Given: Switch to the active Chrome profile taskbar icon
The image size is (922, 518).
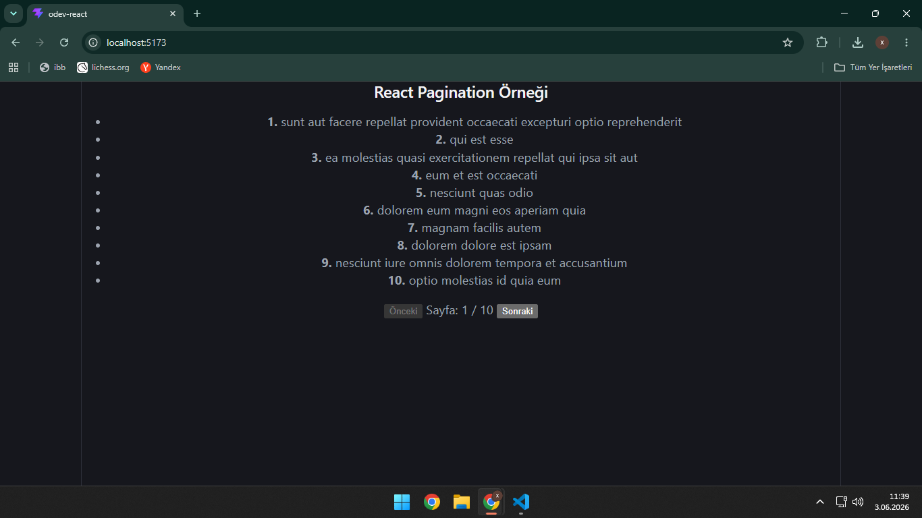Looking at the screenshot, I should pyautogui.click(x=491, y=502).
